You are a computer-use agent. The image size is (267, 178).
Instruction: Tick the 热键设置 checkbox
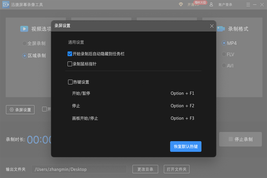tap(70, 82)
